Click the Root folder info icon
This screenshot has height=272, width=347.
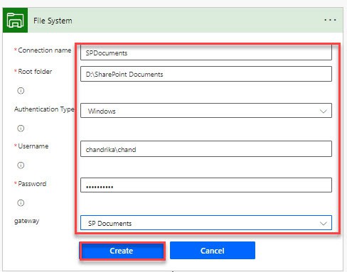(21, 91)
